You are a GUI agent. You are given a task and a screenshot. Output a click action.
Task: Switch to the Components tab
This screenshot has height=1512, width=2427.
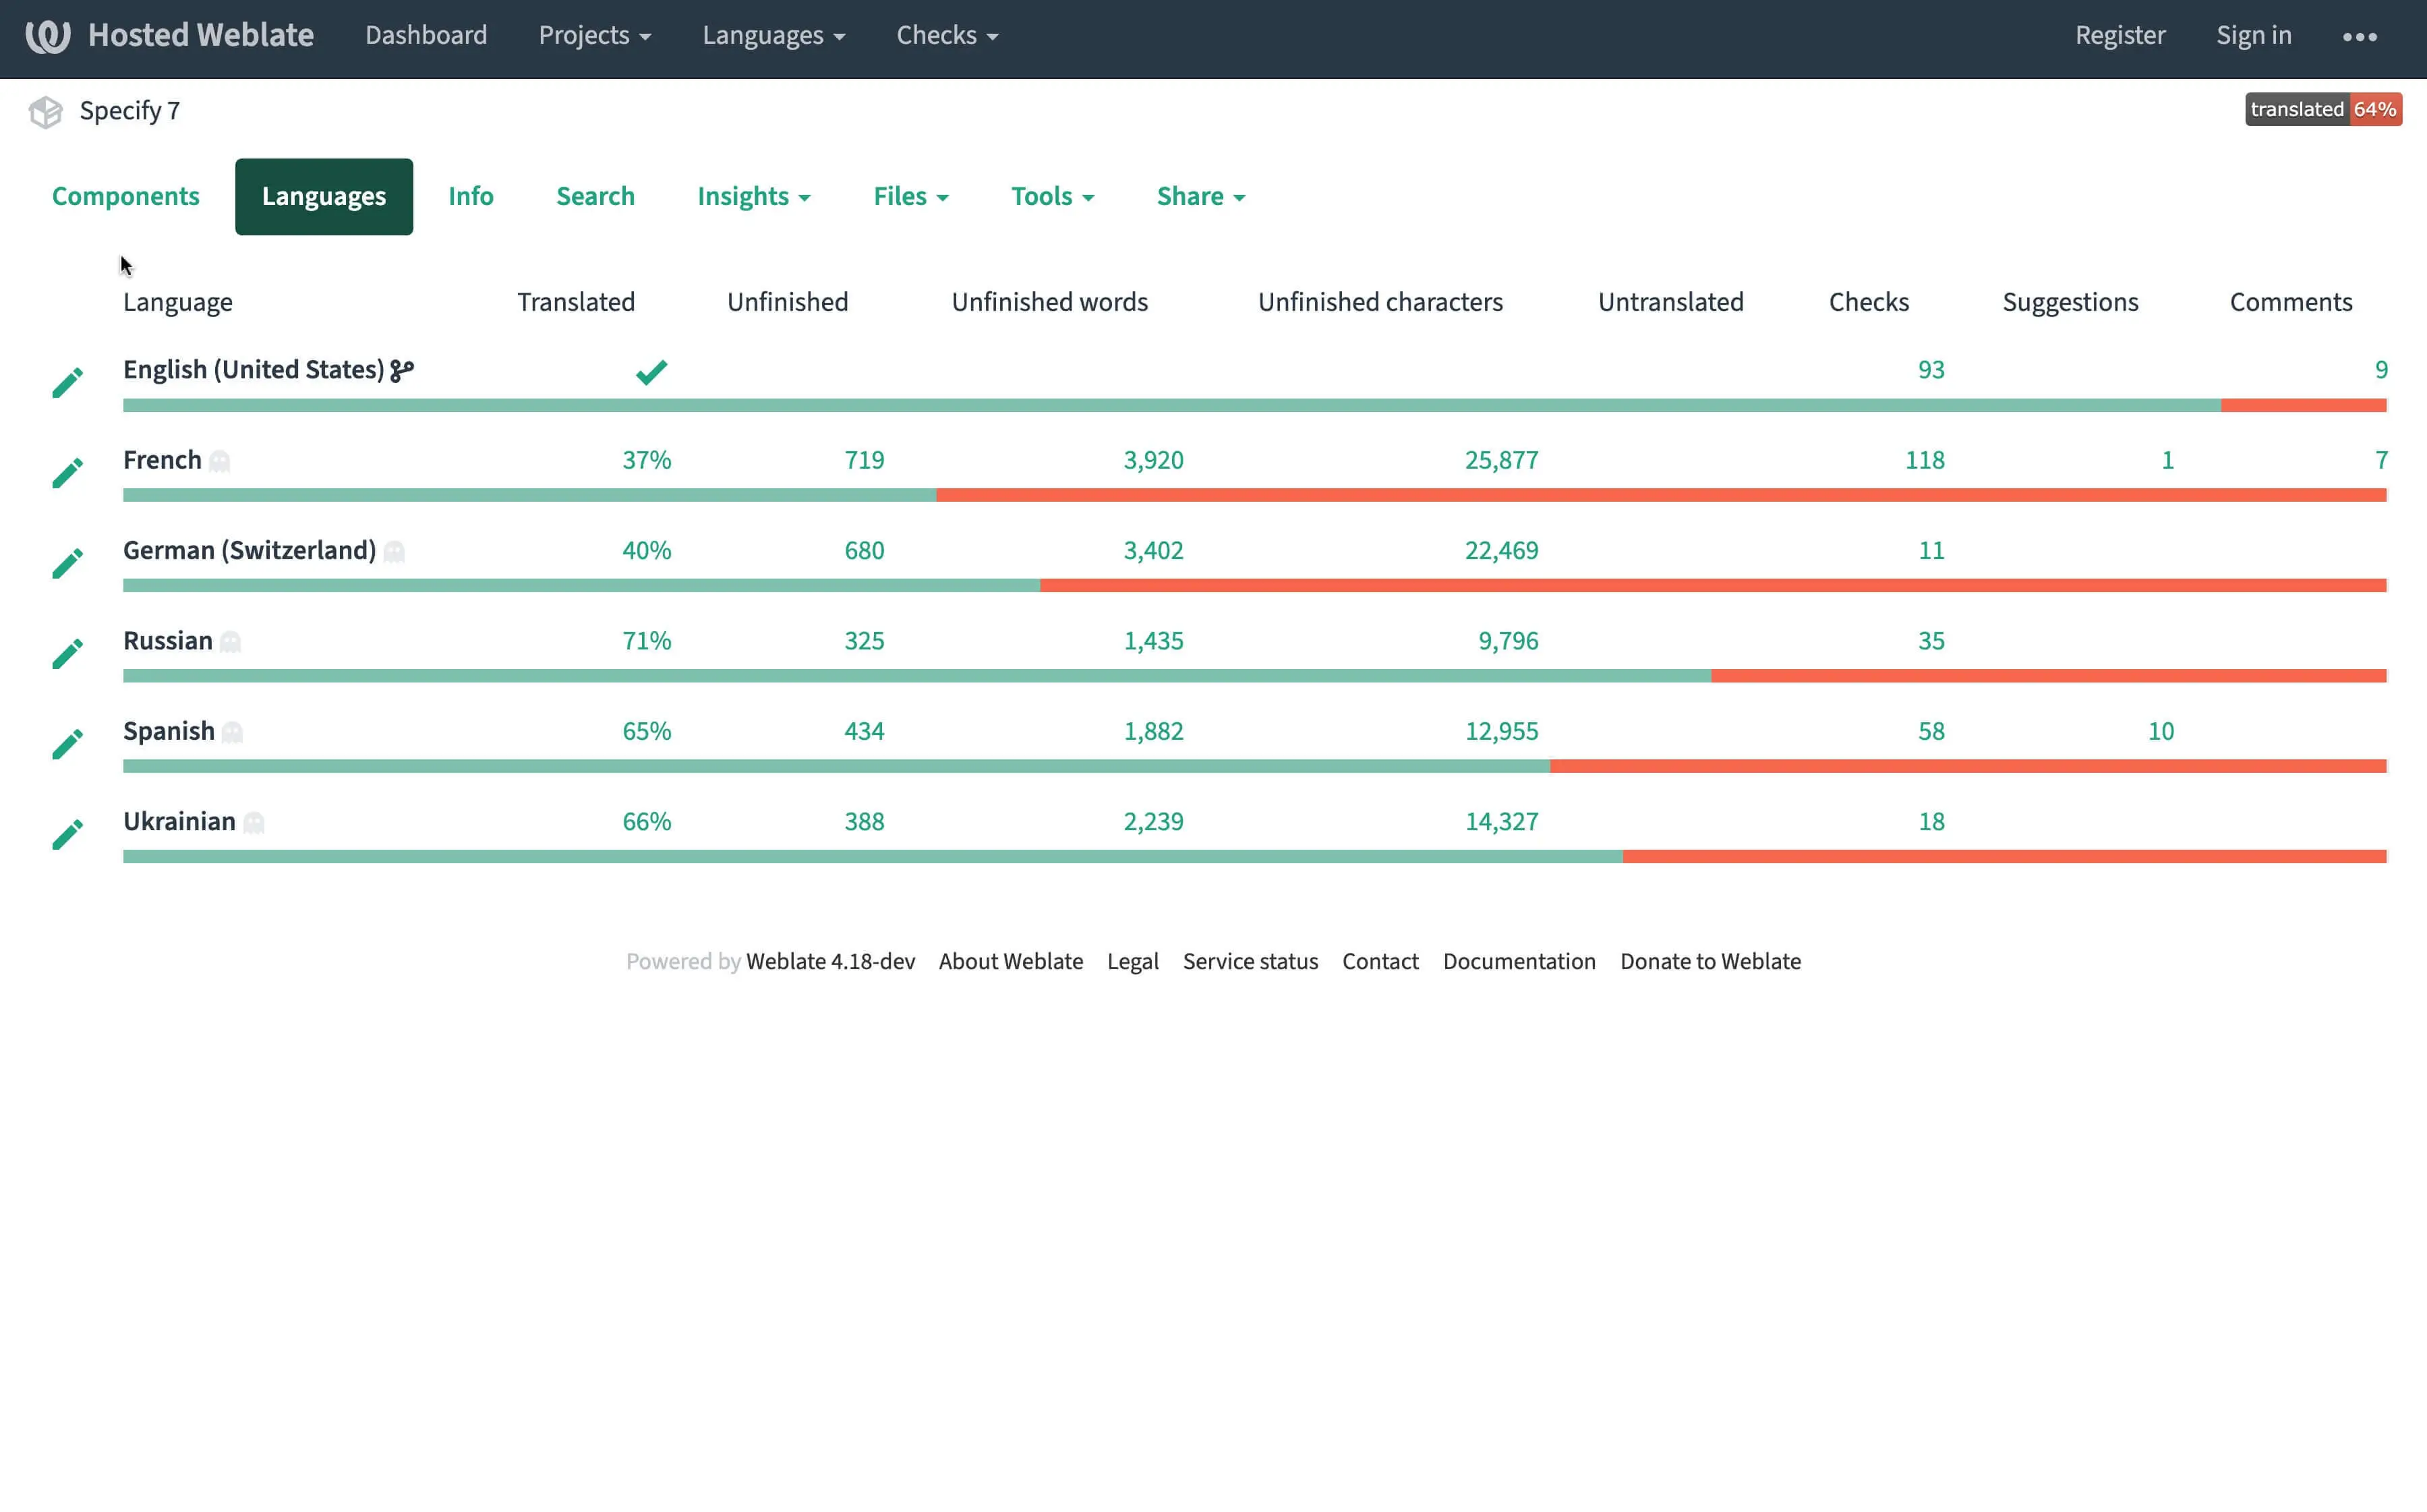coord(126,197)
